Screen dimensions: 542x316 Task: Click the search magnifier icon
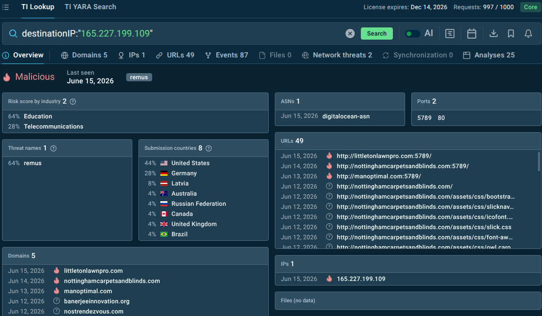click(13, 34)
